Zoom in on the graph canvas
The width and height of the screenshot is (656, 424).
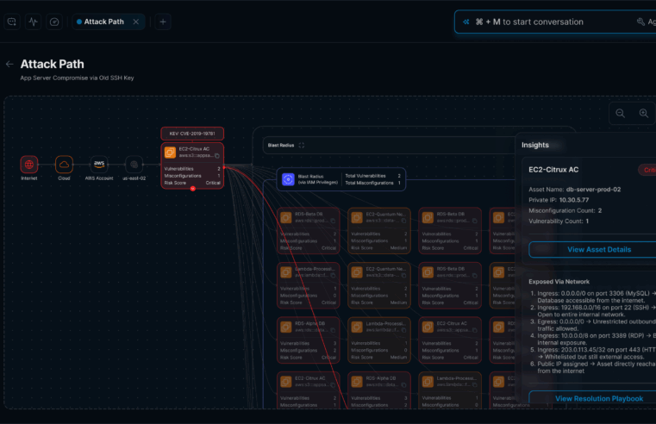tap(644, 113)
